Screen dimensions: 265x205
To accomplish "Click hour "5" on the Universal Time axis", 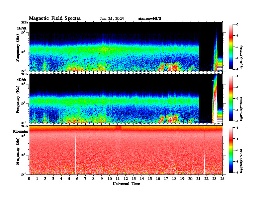I will click(69, 179).
